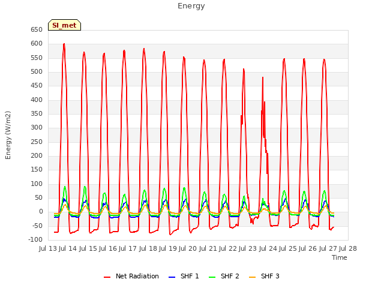Click the jagged Net Radiation peak on Jul 23
Viewport: 384px width, 288px height.
263,78
